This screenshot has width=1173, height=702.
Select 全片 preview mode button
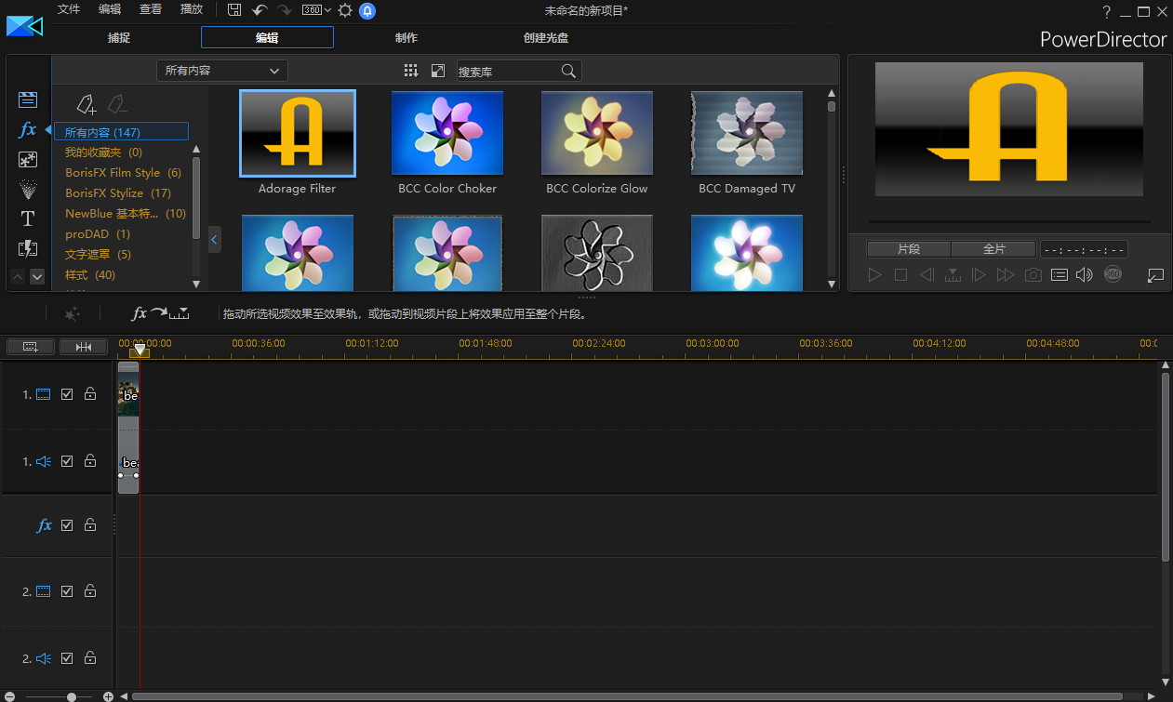tap(993, 249)
